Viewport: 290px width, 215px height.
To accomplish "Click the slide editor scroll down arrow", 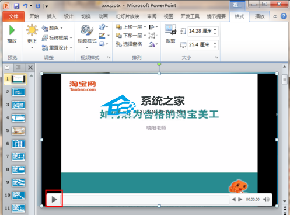I will (x=285, y=201).
